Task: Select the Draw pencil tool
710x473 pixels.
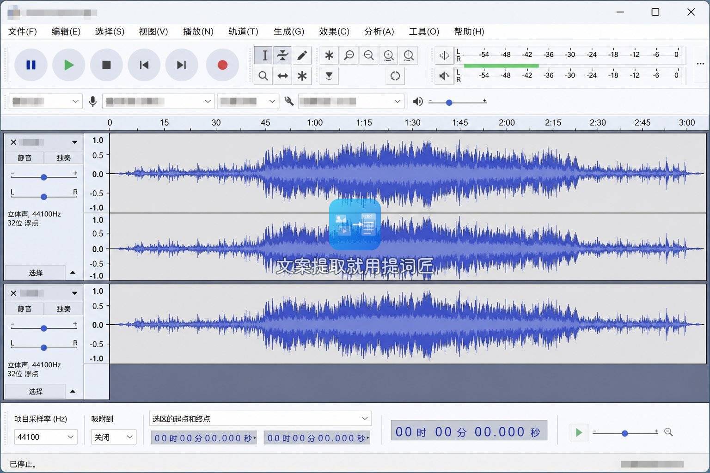Action: 302,55
